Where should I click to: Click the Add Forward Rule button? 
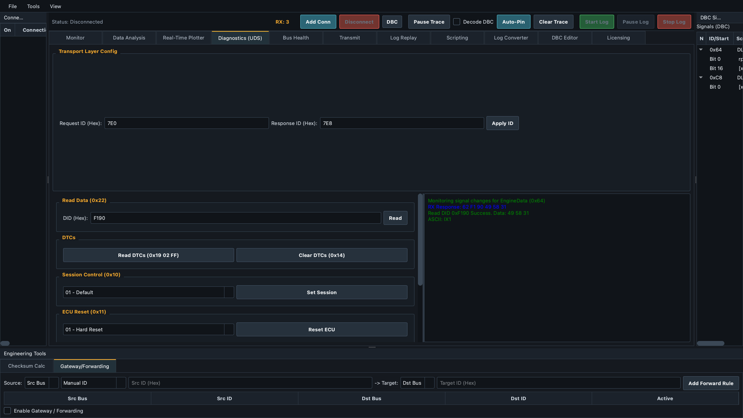pos(710,383)
